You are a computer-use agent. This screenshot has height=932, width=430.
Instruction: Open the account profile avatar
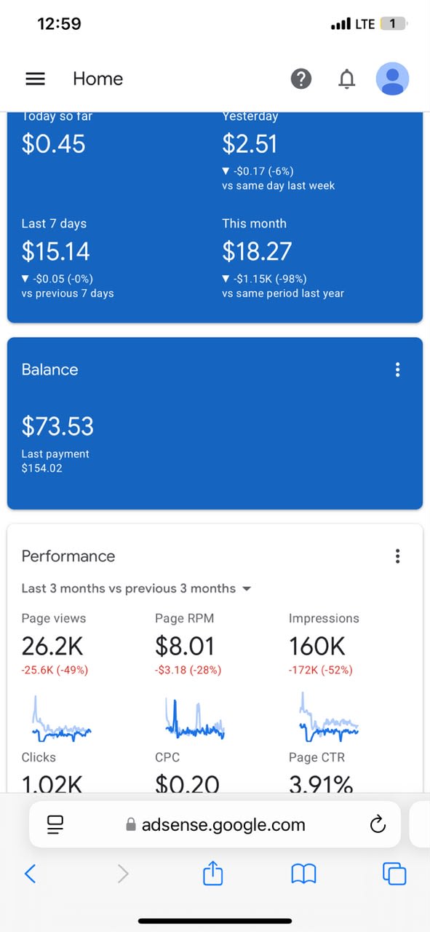(392, 79)
